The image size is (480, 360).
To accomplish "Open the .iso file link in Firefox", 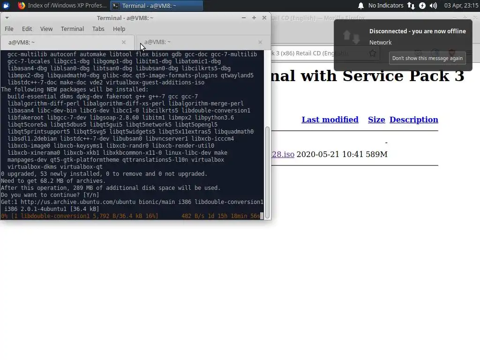I will coord(283,154).
